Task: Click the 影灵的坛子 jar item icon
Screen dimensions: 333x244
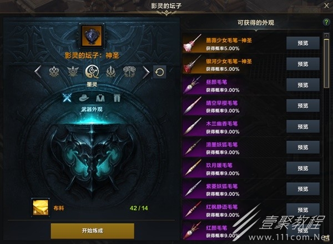Action: [92, 36]
